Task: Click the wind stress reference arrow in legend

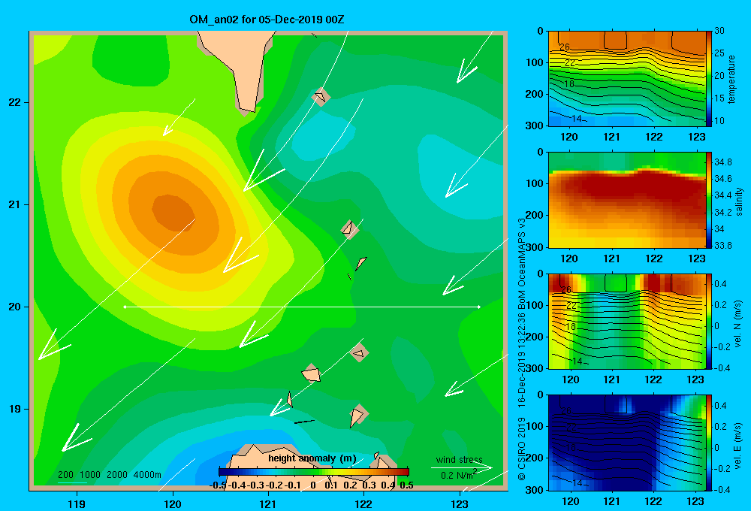Action: click(x=462, y=467)
